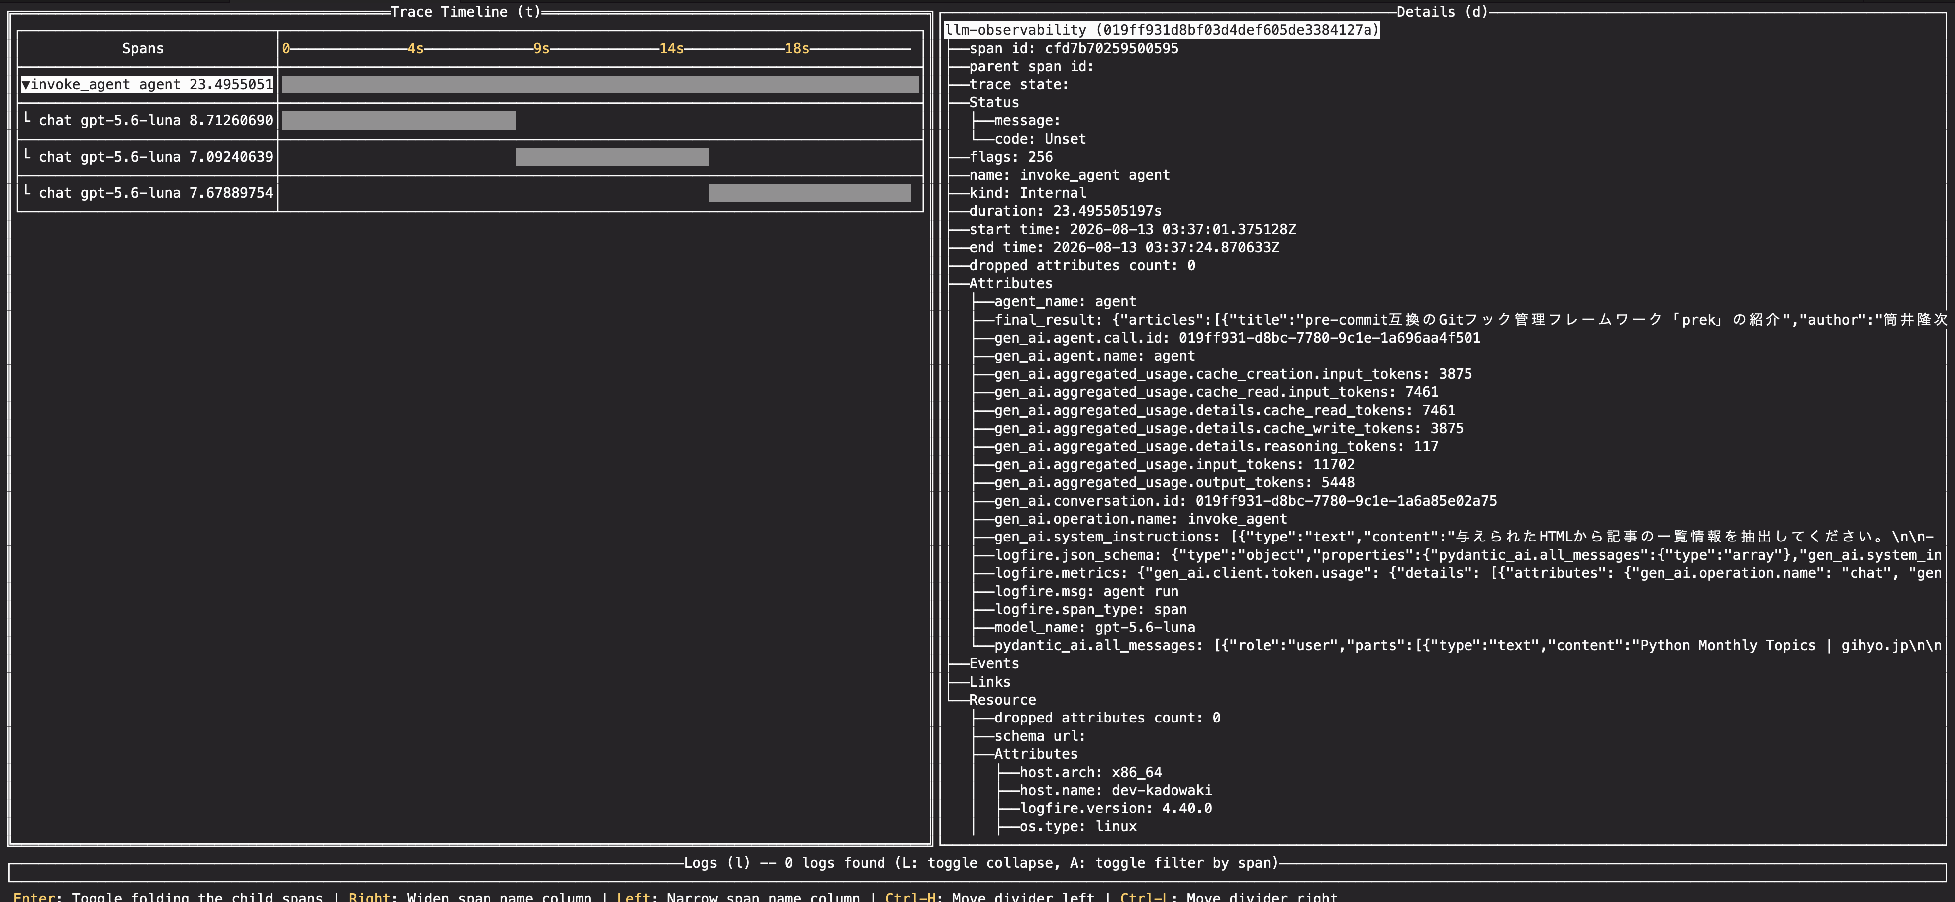The image size is (1955, 902).
Task: Focus the Details (d) pane title
Action: [1443, 12]
